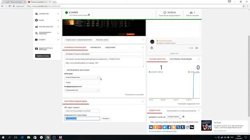Open the Category dropdown (Computer games)
Screen dimensions: 250x140
click(x=82, y=77)
